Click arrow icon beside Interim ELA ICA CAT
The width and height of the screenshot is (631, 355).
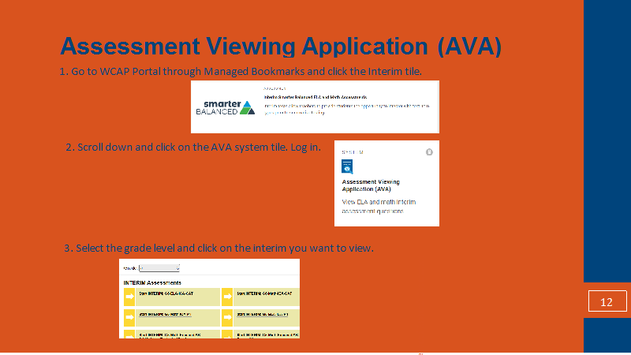pyautogui.click(x=129, y=297)
